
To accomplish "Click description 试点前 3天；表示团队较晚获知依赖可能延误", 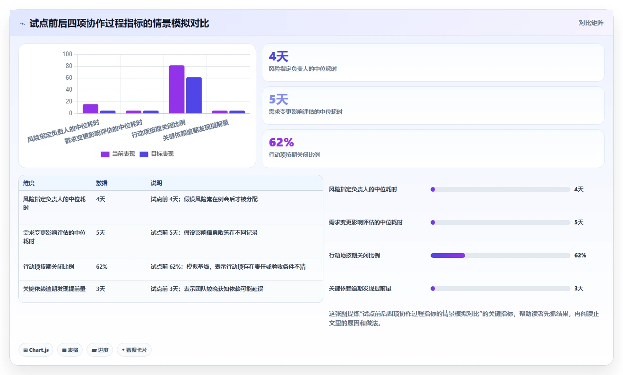I will click(x=207, y=289).
